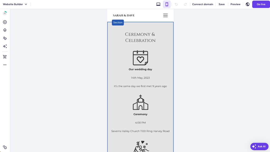Expand the Website Builder dropdown
The width and height of the screenshot is (270, 152).
click(15, 4)
